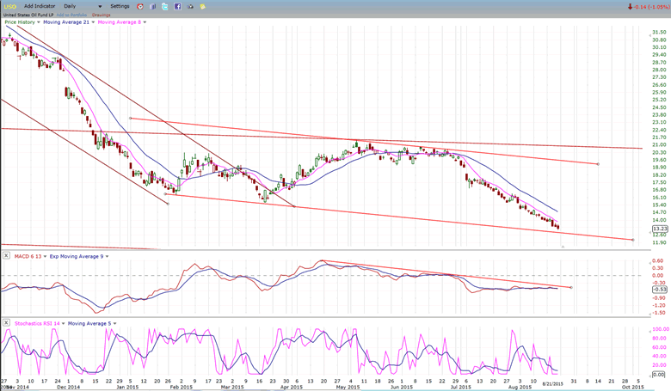
Task: Share chart via Twitter icon
Action: click(164, 6)
